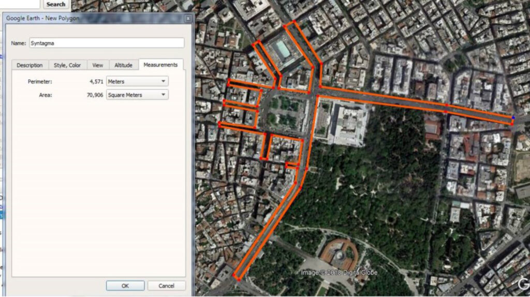Close the New Polygon dialog
The height and width of the screenshot is (297, 530).
[188, 18]
